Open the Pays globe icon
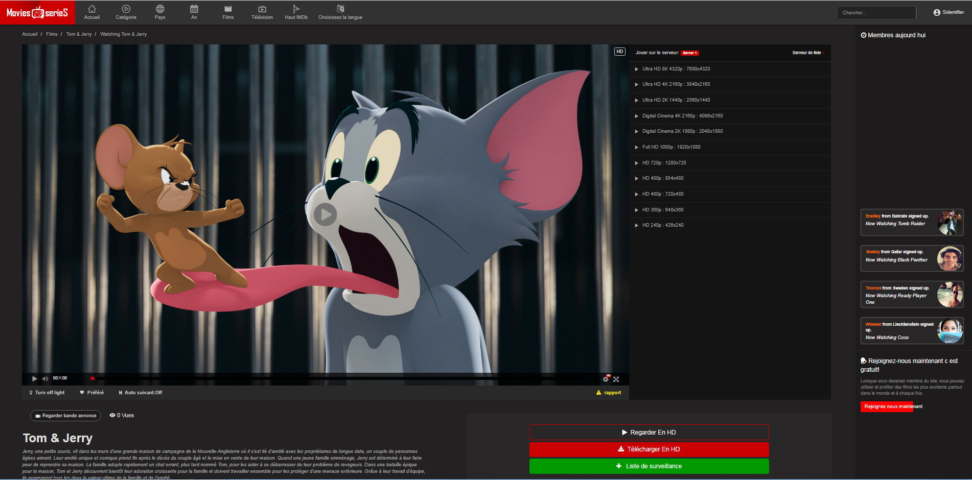 tap(160, 9)
